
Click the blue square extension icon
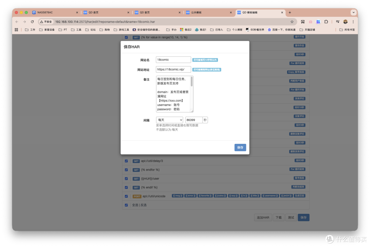click(x=318, y=22)
